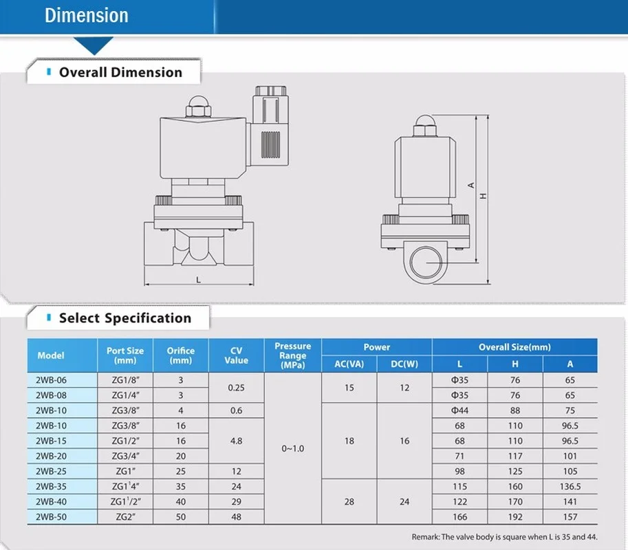Click the remark about square valve body

[504, 537]
